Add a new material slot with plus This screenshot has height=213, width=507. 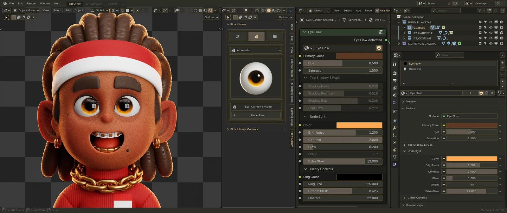[x=502, y=63]
